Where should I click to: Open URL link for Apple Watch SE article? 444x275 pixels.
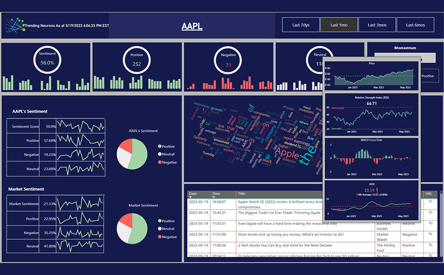tap(430, 201)
